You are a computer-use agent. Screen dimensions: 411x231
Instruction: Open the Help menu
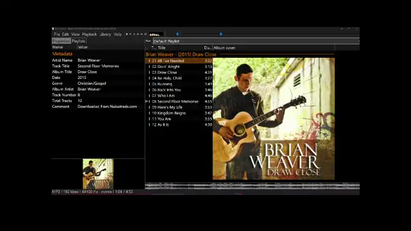[x=118, y=34]
